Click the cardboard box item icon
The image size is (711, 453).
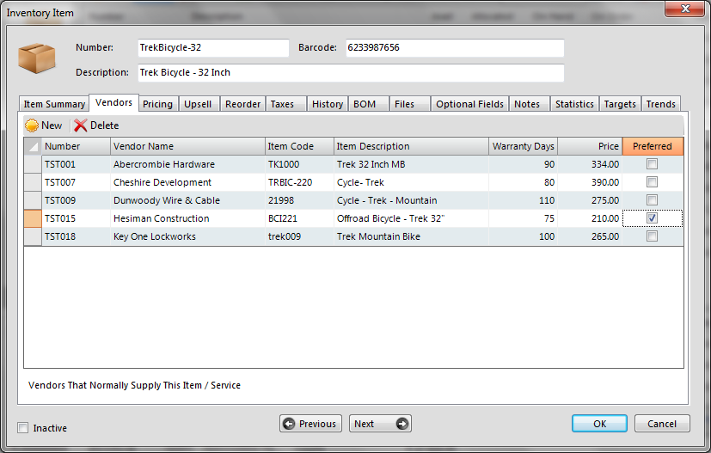point(35,58)
